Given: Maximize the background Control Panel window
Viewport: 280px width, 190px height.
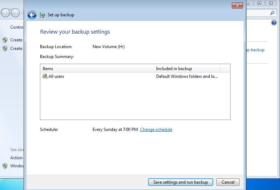Looking at the screenshot, I should (x=259, y=3).
